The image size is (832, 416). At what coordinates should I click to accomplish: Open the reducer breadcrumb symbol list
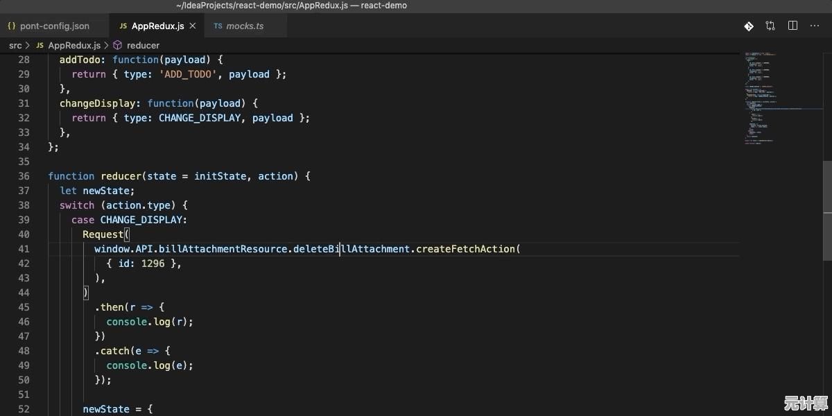[143, 45]
